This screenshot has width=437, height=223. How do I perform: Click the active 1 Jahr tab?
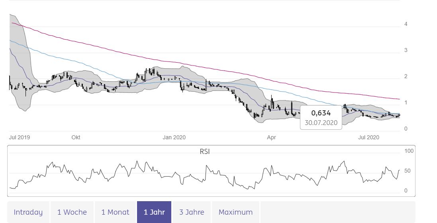(x=154, y=212)
